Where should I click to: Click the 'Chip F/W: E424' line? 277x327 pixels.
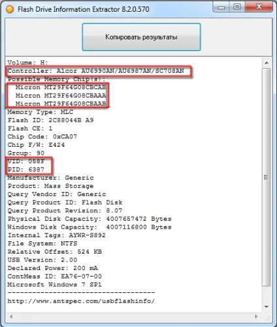(x=36, y=145)
